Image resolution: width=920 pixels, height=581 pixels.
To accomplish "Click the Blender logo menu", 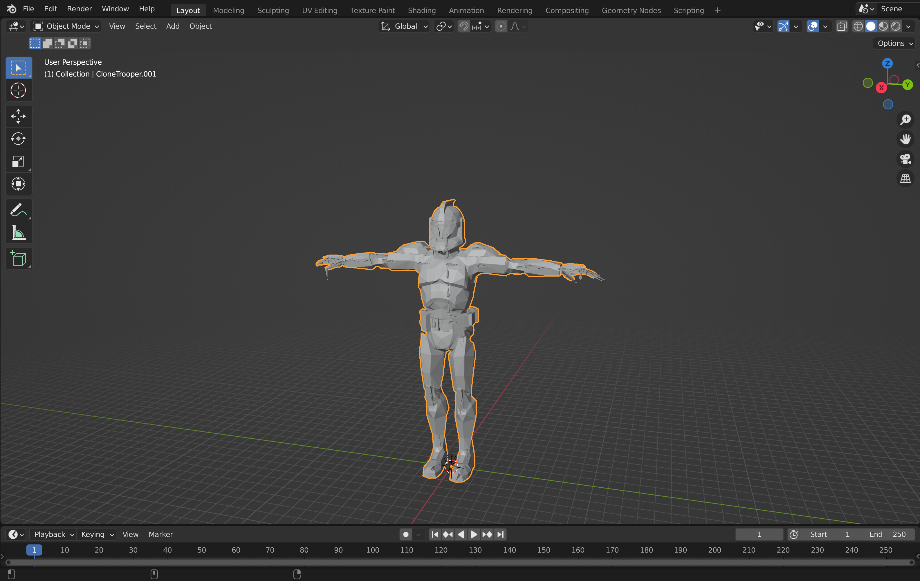I will [11, 9].
